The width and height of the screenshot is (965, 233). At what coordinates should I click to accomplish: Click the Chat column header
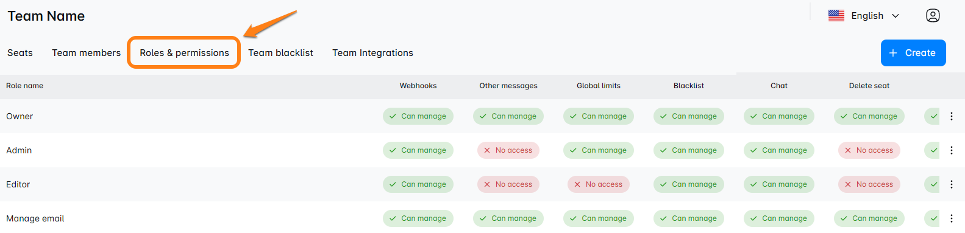(x=779, y=86)
